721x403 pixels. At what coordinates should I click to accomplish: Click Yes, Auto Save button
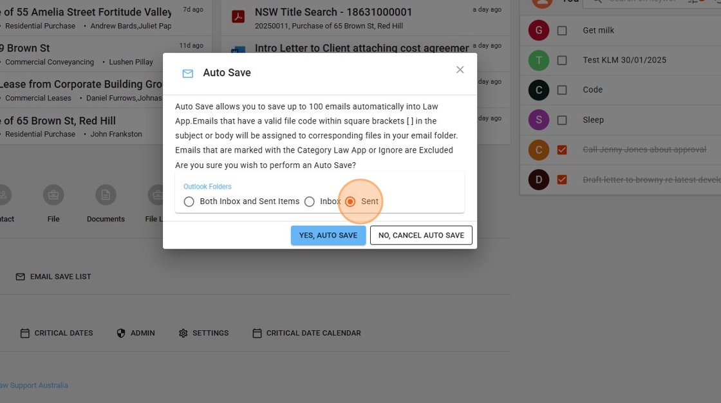[328, 235]
